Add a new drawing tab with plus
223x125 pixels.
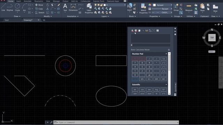pyautogui.click(x=44, y=20)
